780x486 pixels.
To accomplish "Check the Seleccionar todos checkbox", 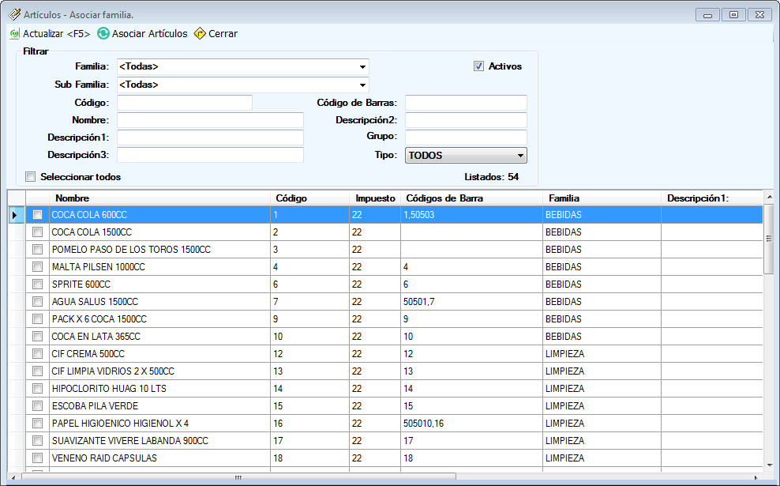I will [x=31, y=177].
